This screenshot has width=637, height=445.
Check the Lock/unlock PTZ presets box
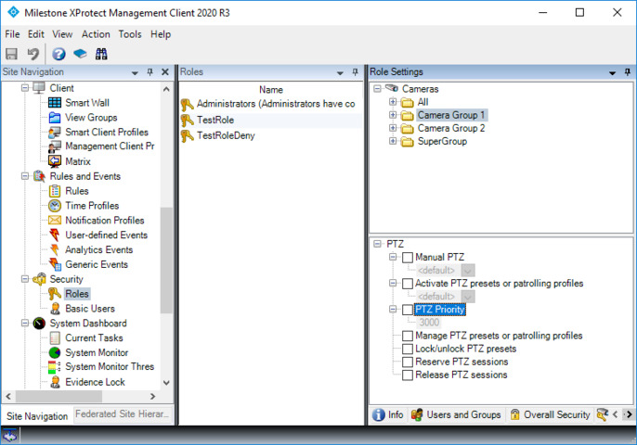click(x=408, y=349)
